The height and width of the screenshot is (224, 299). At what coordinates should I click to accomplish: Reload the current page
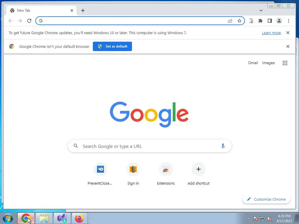[29, 21]
